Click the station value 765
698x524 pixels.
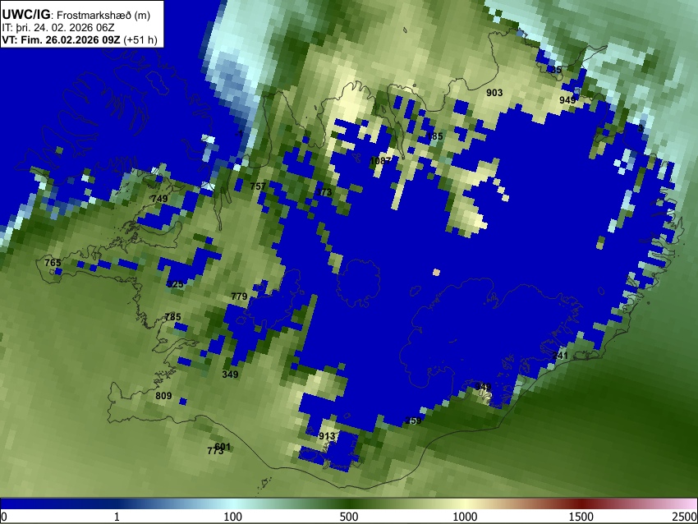pyautogui.click(x=53, y=263)
